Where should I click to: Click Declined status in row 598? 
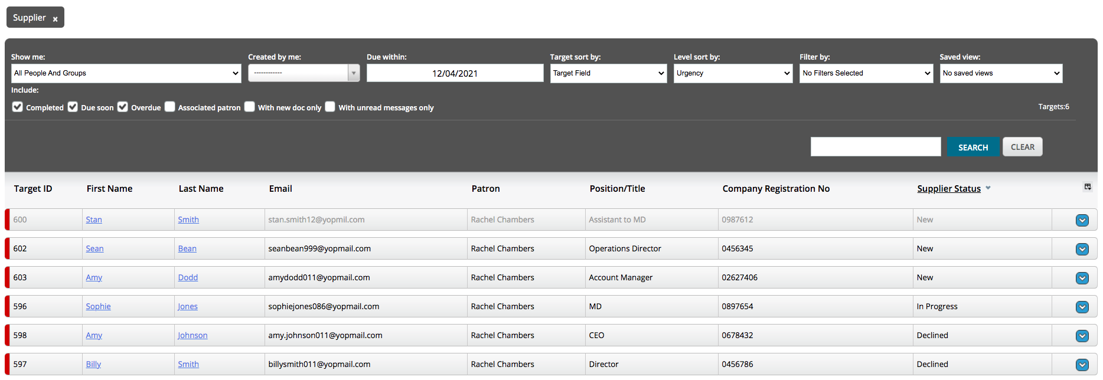(x=932, y=335)
